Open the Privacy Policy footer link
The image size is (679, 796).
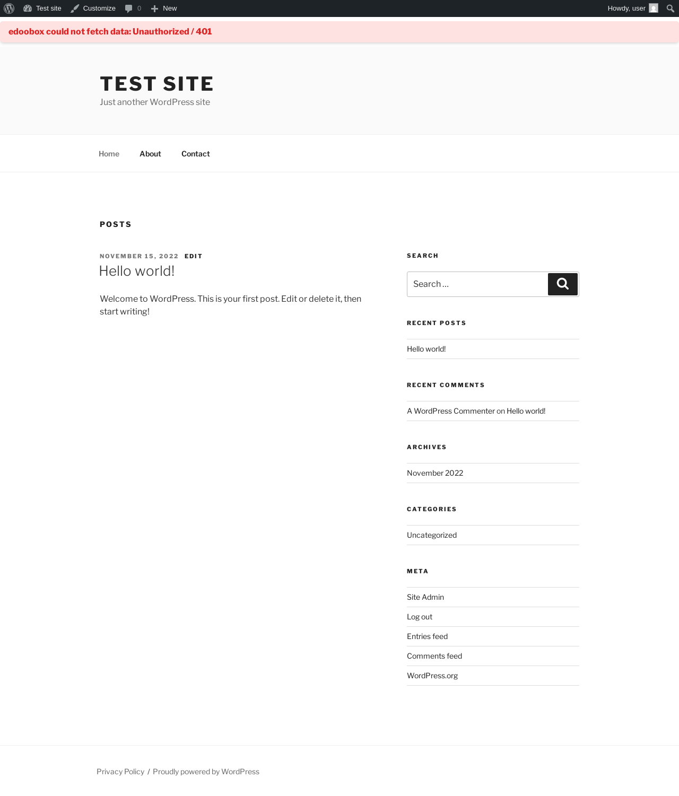[x=120, y=772]
